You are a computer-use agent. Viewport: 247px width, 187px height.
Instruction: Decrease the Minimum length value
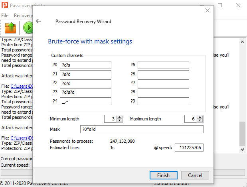point(120,120)
